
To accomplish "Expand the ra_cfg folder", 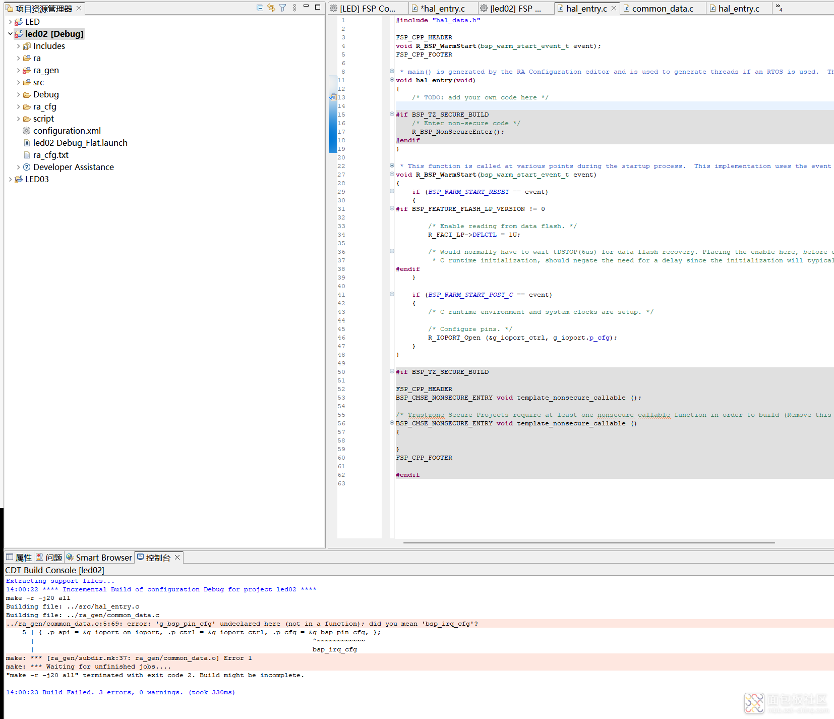I will (18, 106).
